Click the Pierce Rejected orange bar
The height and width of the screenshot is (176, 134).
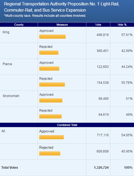coord(52,85)
